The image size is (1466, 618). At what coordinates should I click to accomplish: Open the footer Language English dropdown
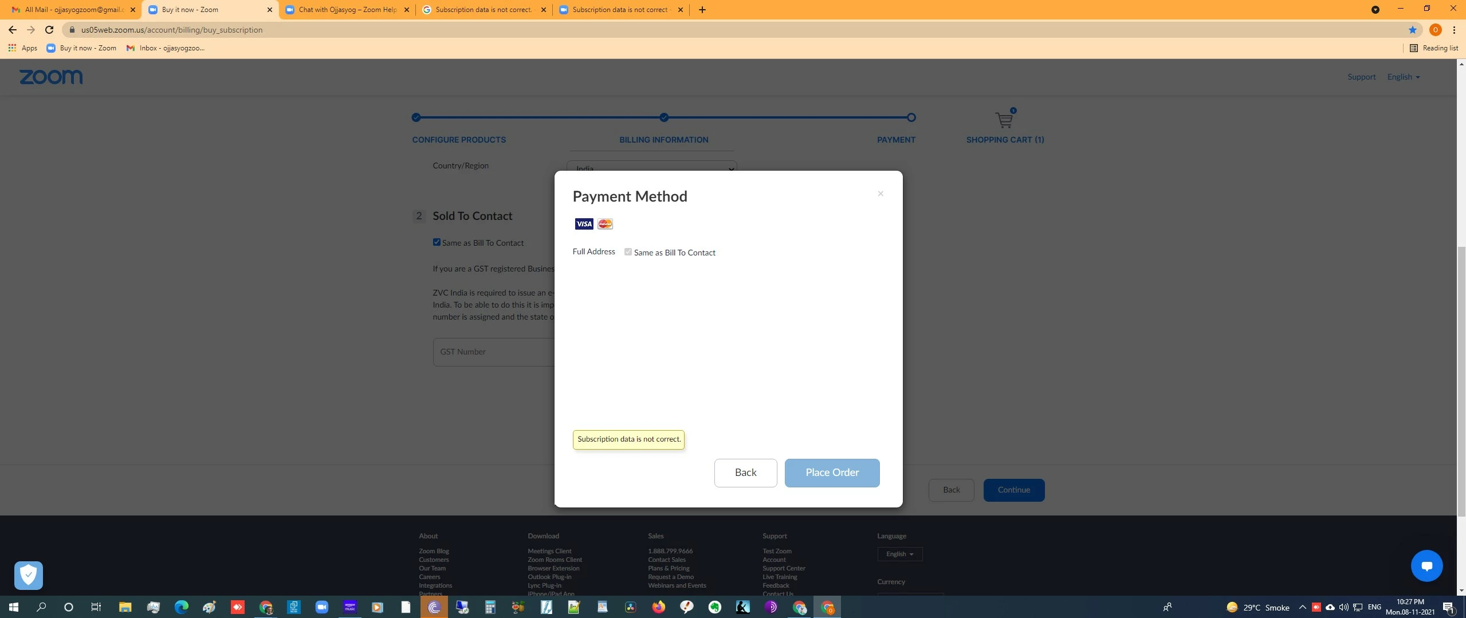click(899, 554)
